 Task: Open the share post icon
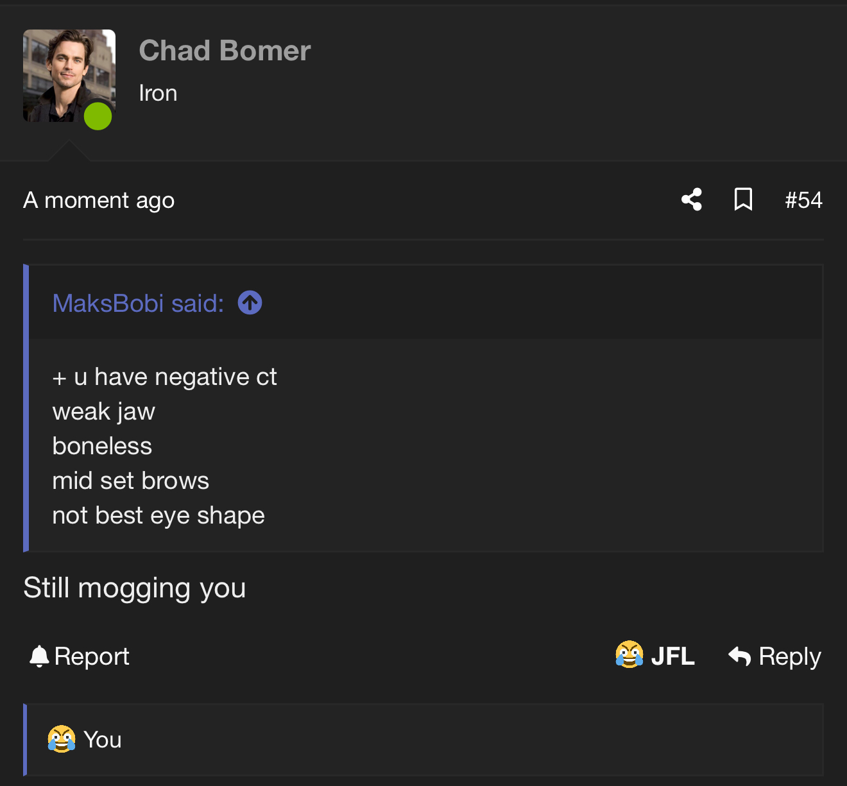(x=692, y=200)
